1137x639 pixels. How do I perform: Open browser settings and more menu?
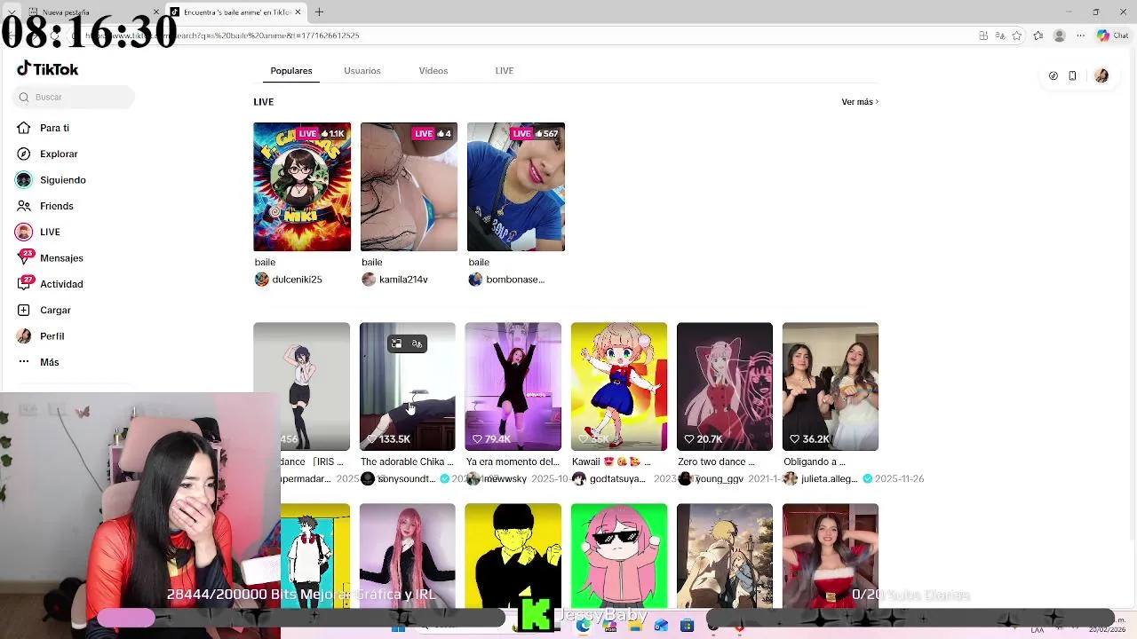click(x=1081, y=35)
